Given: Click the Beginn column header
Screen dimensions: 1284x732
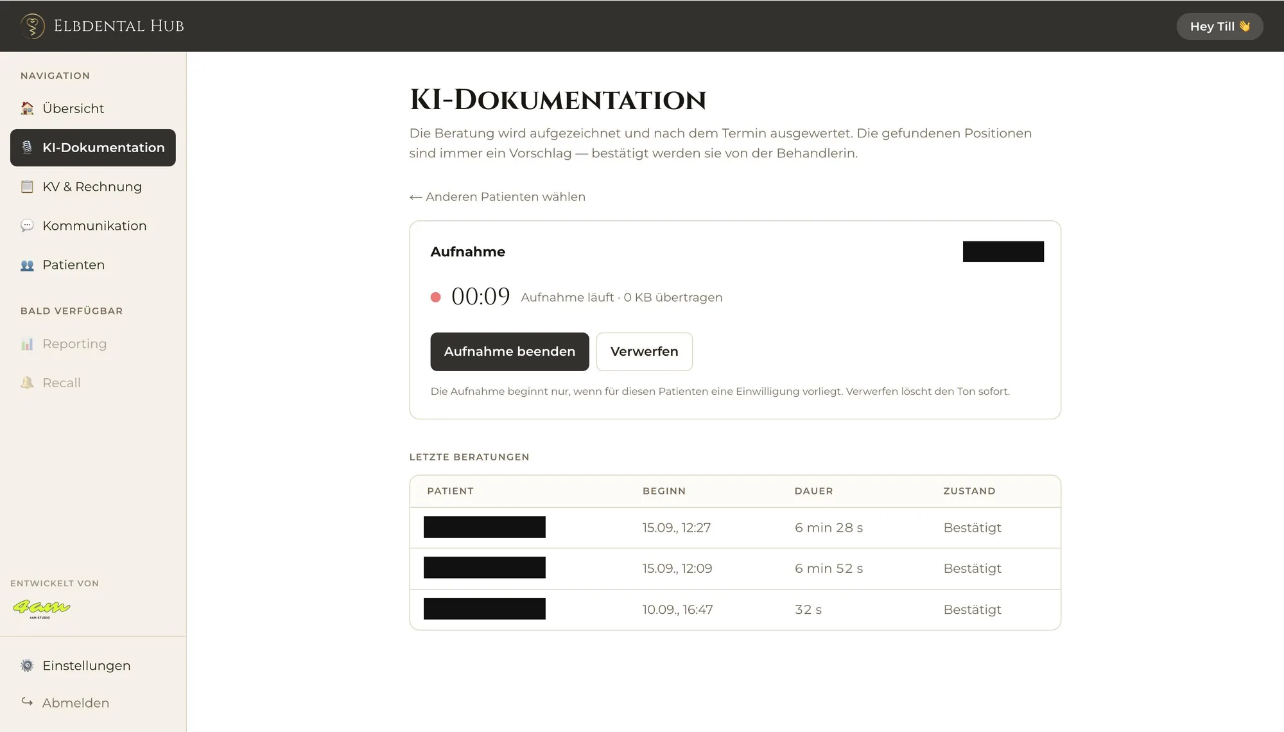Looking at the screenshot, I should (664, 491).
